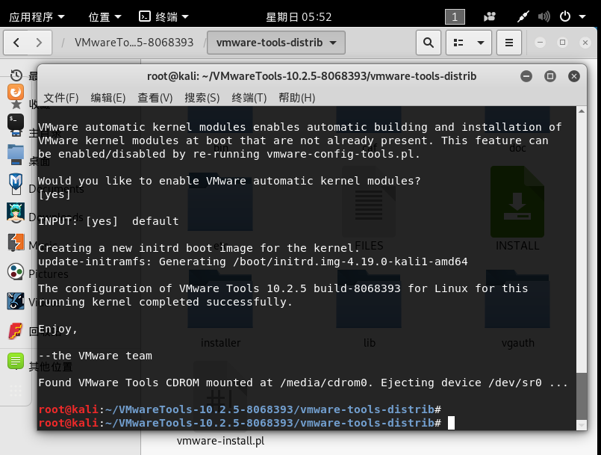The width and height of the screenshot is (601, 455).
Task: Expand the system menu arrow beside power icon
Action: click(x=582, y=16)
